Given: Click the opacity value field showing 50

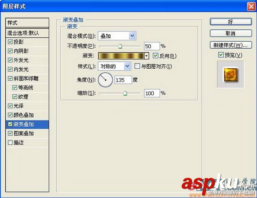Looking at the screenshot, I should click(152, 46).
